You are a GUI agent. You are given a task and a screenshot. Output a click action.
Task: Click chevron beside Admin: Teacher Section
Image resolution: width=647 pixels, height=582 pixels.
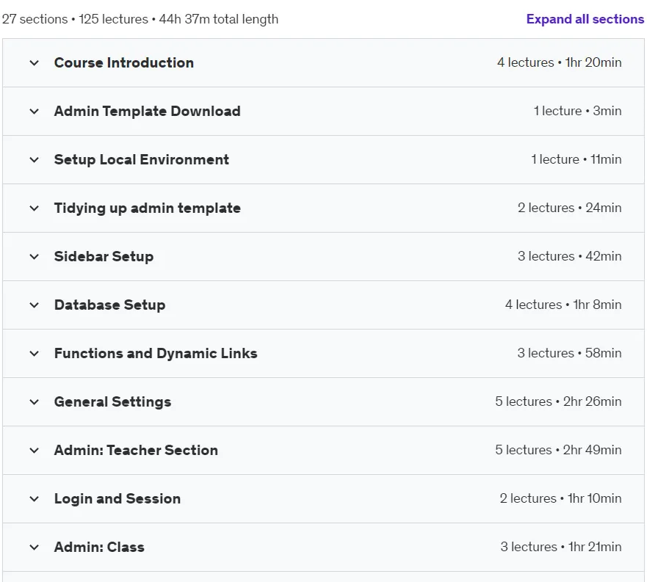click(x=35, y=451)
